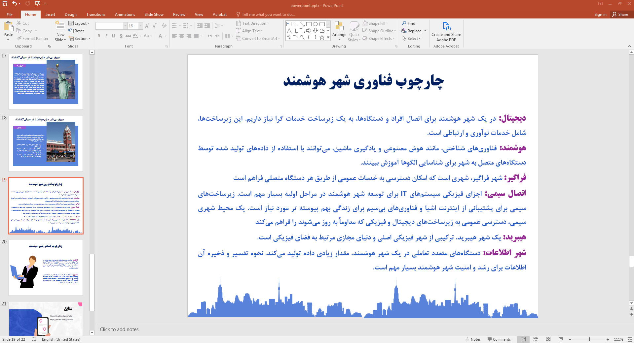Switch to the Acrobat tab

219,15
